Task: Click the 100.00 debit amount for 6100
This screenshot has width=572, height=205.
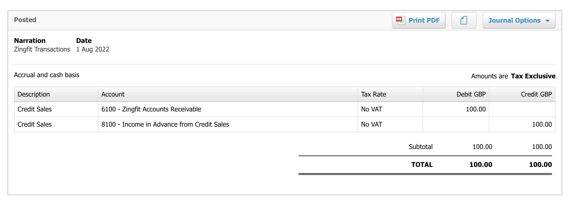Action: click(476, 109)
